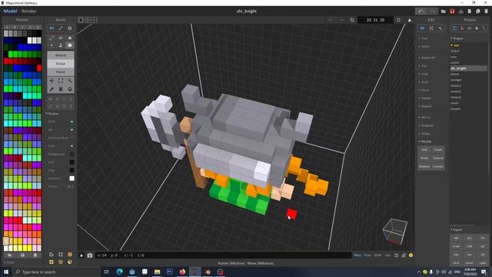Click the resize model crop icon
This screenshot has height=277, width=492.
[352, 20]
